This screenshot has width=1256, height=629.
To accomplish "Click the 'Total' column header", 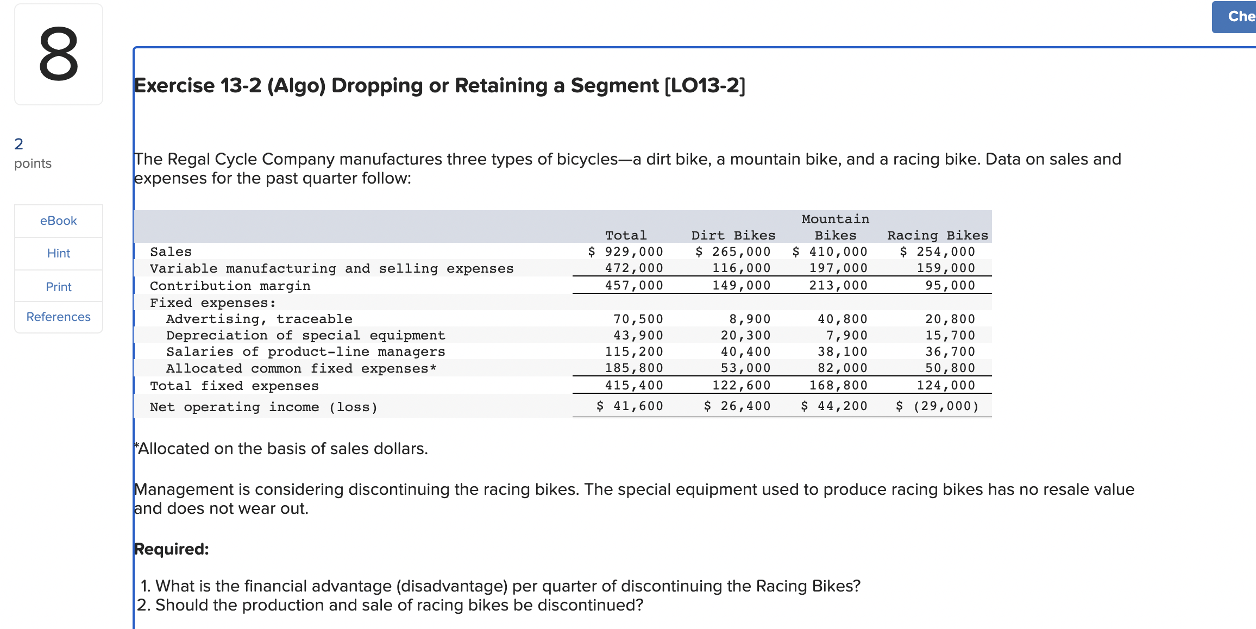I will pyautogui.click(x=626, y=235).
